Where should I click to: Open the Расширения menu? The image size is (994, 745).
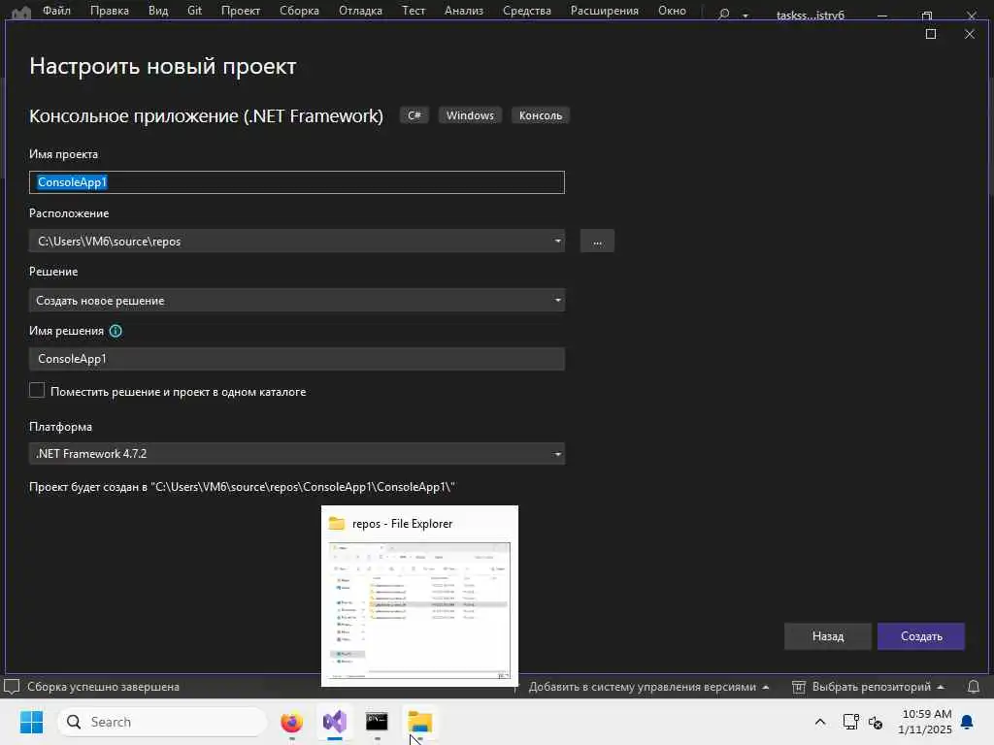coord(604,11)
